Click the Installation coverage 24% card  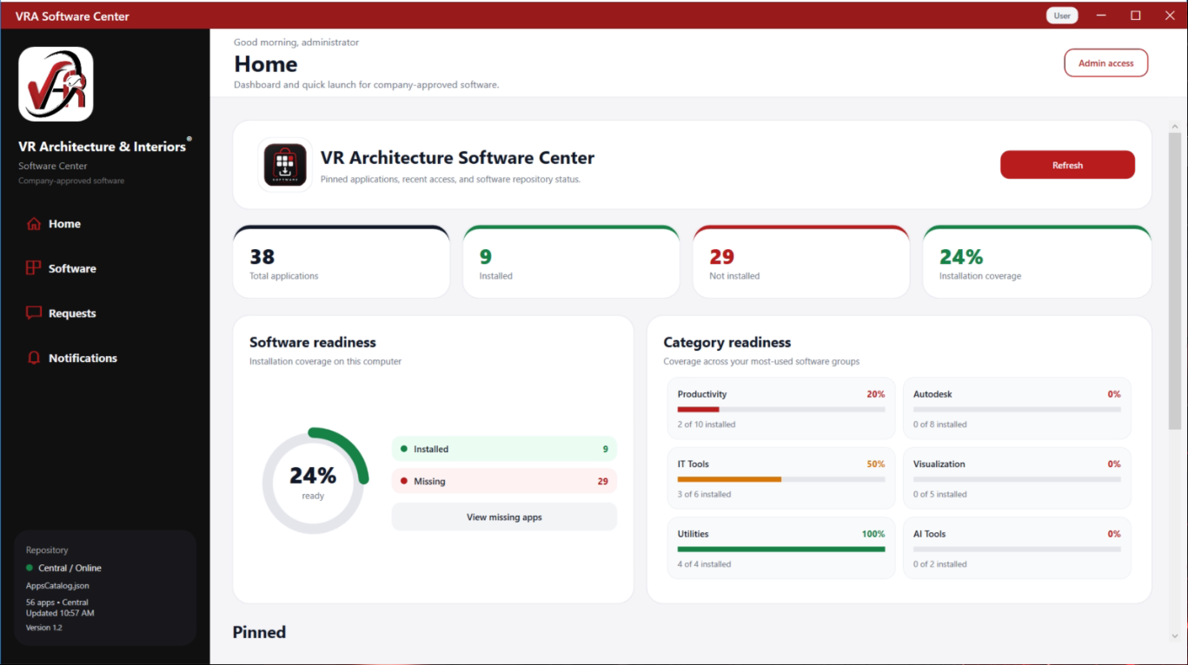(1037, 262)
